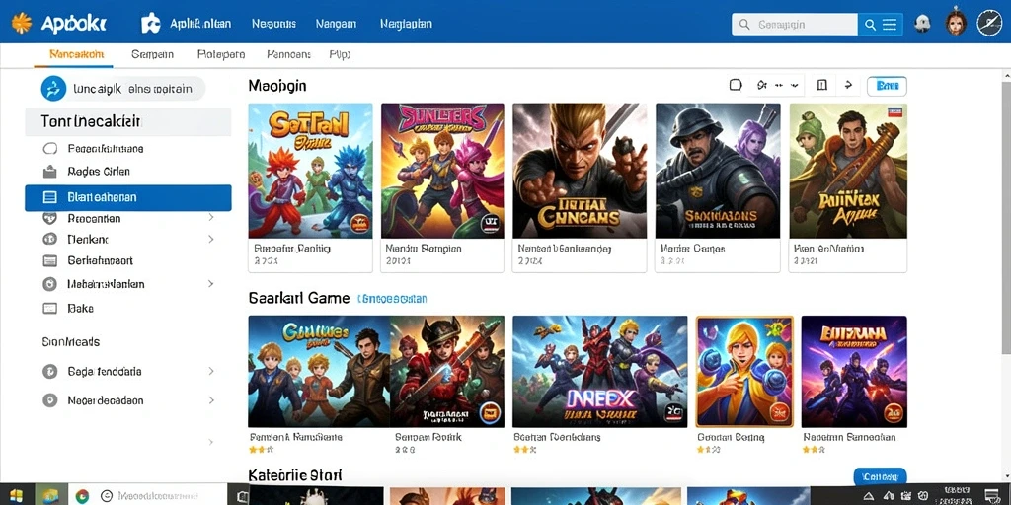1011x505 pixels.
Task: Expand the Recoantian sidebar row chevron
Action: (211, 218)
